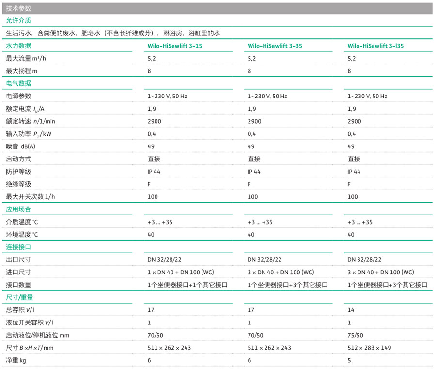Click the 1 × DN 40 + DN 100 (WC) inlet size
Viewport: 436px width, 370px height.
(181, 273)
